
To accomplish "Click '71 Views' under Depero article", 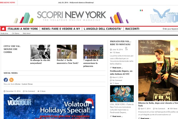I will tap(116, 83).
